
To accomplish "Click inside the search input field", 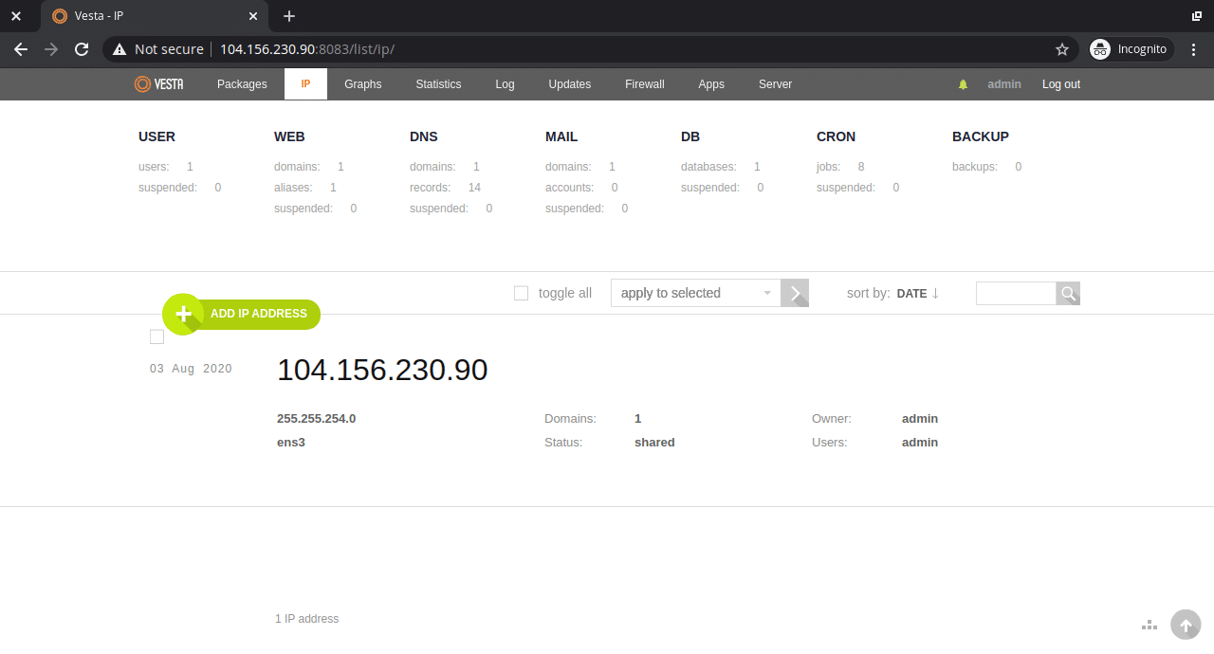I will pos(1015,293).
